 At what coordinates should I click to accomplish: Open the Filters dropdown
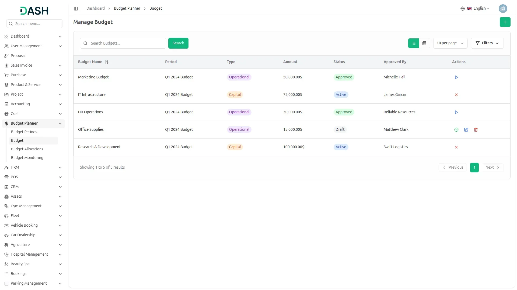point(487,43)
